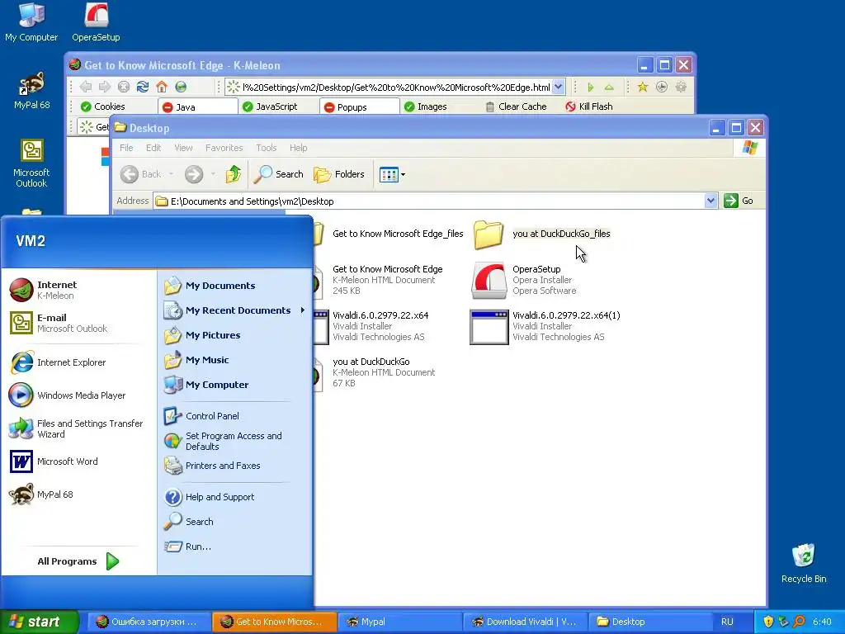This screenshot has height=634, width=845.
Task: Click Kill Flash button
Action: point(588,106)
